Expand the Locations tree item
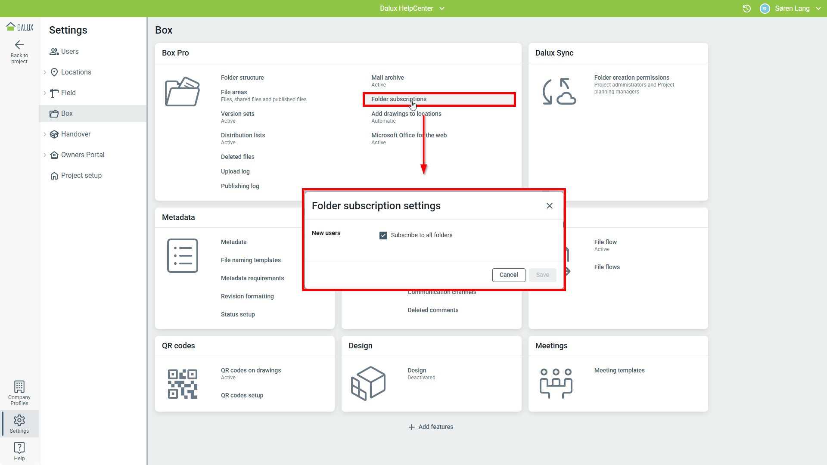Image resolution: width=827 pixels, height=465 pixels. coord(45,72)
